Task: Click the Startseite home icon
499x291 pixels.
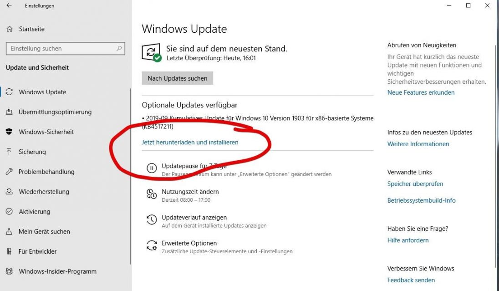Action: click(x=10, y=29)
